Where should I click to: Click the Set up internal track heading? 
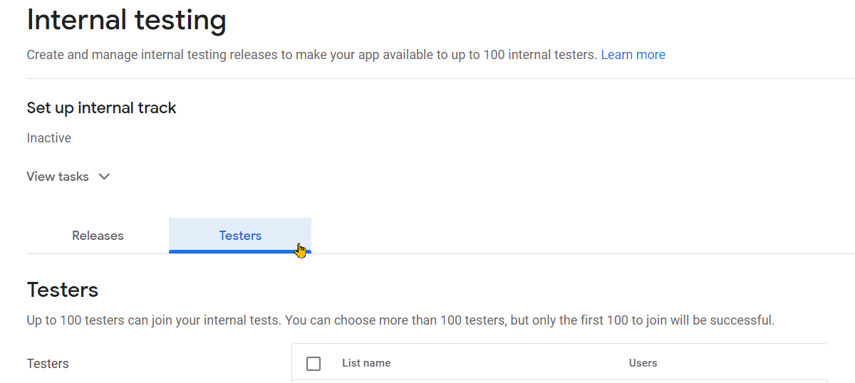(x=101, y=108)
